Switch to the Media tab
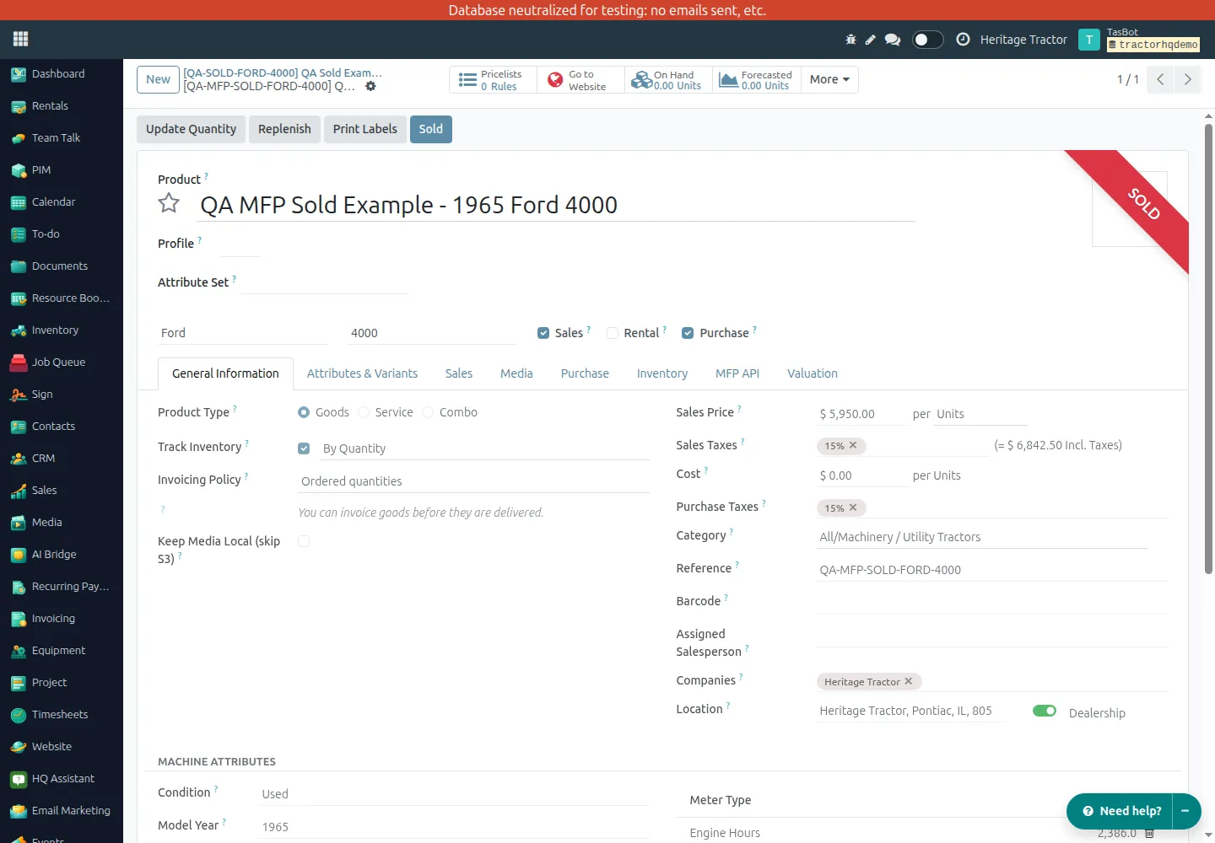This screenshot has height=843, width=1215. tap(516, 373)
